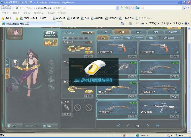Open the 闪光弹 grenade slot icon
The height and width of the screenshot is (138, 191).
click(67, 107)
